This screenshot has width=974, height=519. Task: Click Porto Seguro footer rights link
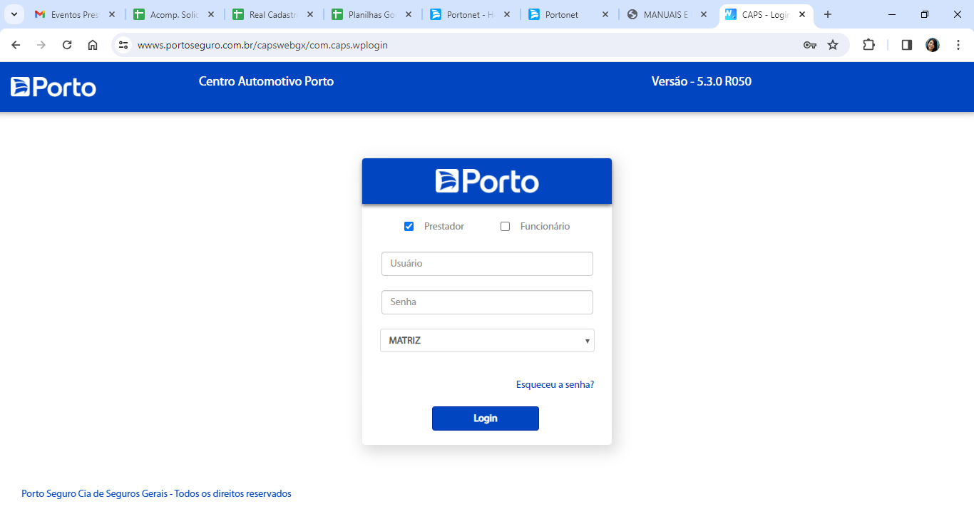[156, 493]
